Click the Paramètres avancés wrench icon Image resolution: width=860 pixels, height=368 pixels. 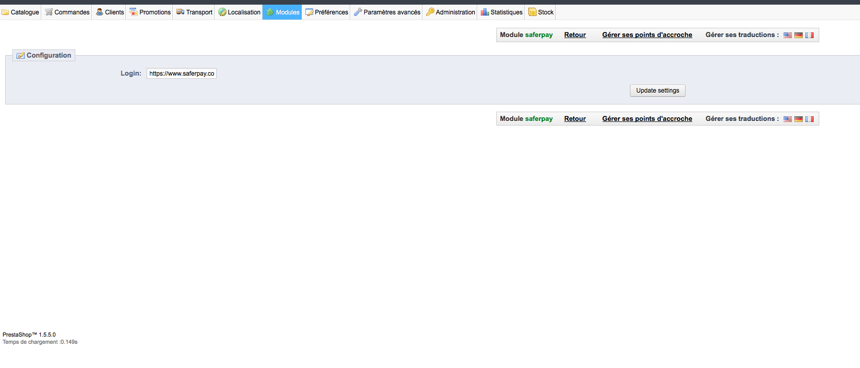coord(358,12)
